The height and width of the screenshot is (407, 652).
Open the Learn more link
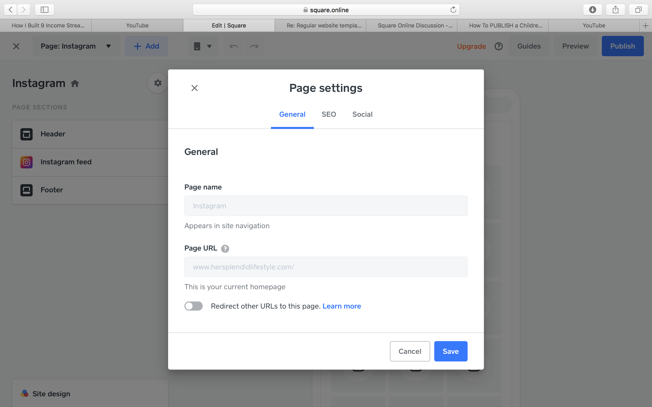coord(342,306)
